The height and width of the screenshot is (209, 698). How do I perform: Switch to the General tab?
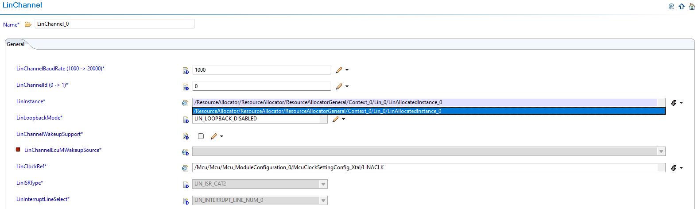pos(16,44)
